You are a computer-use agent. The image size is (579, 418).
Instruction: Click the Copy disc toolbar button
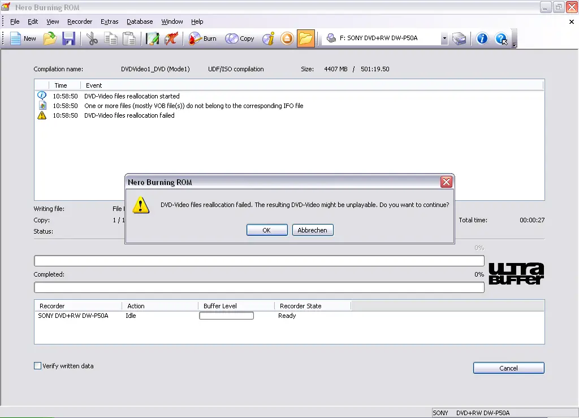[x=240, y=38]
